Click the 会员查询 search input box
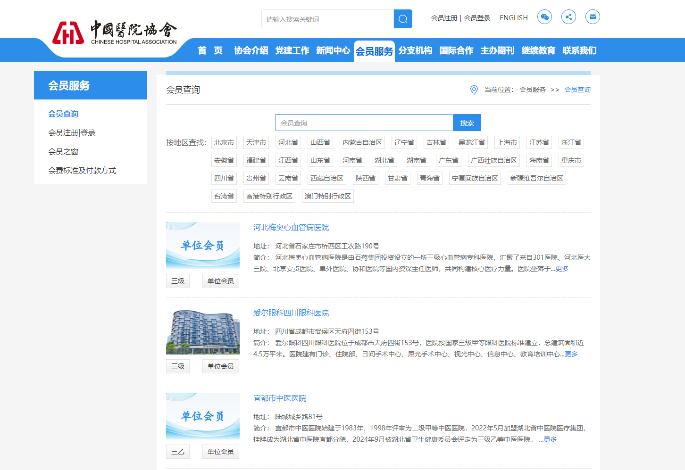The width and height of the screenshot is (685, 470). 364,123
